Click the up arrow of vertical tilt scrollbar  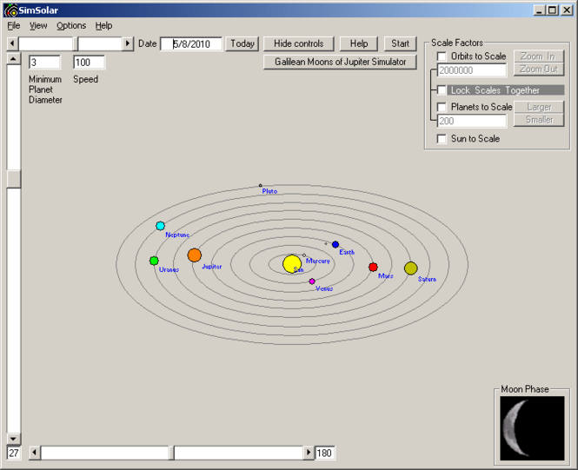pos(14,59)
